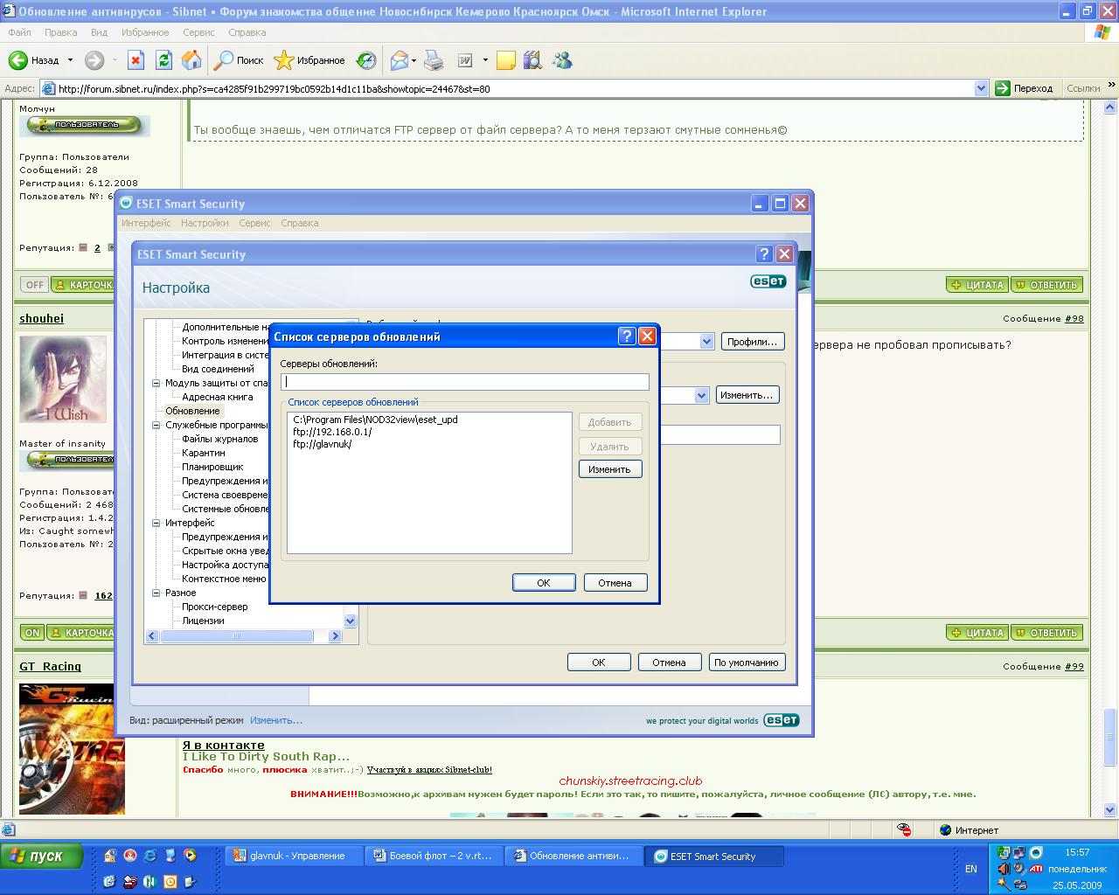This screenshot has width=1119, height=895.
Task: Open the dropdown arrow beside the Back button
Action: click(68, 60)
